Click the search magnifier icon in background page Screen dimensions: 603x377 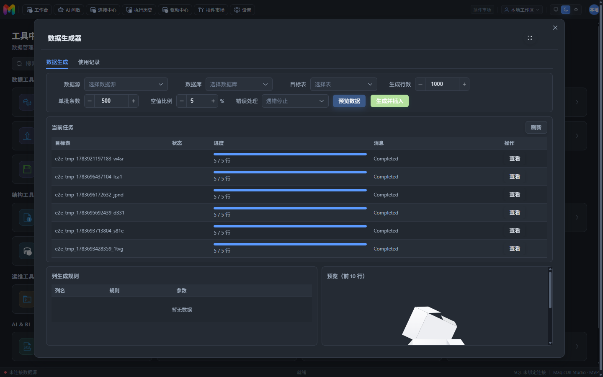click(19, 64)
